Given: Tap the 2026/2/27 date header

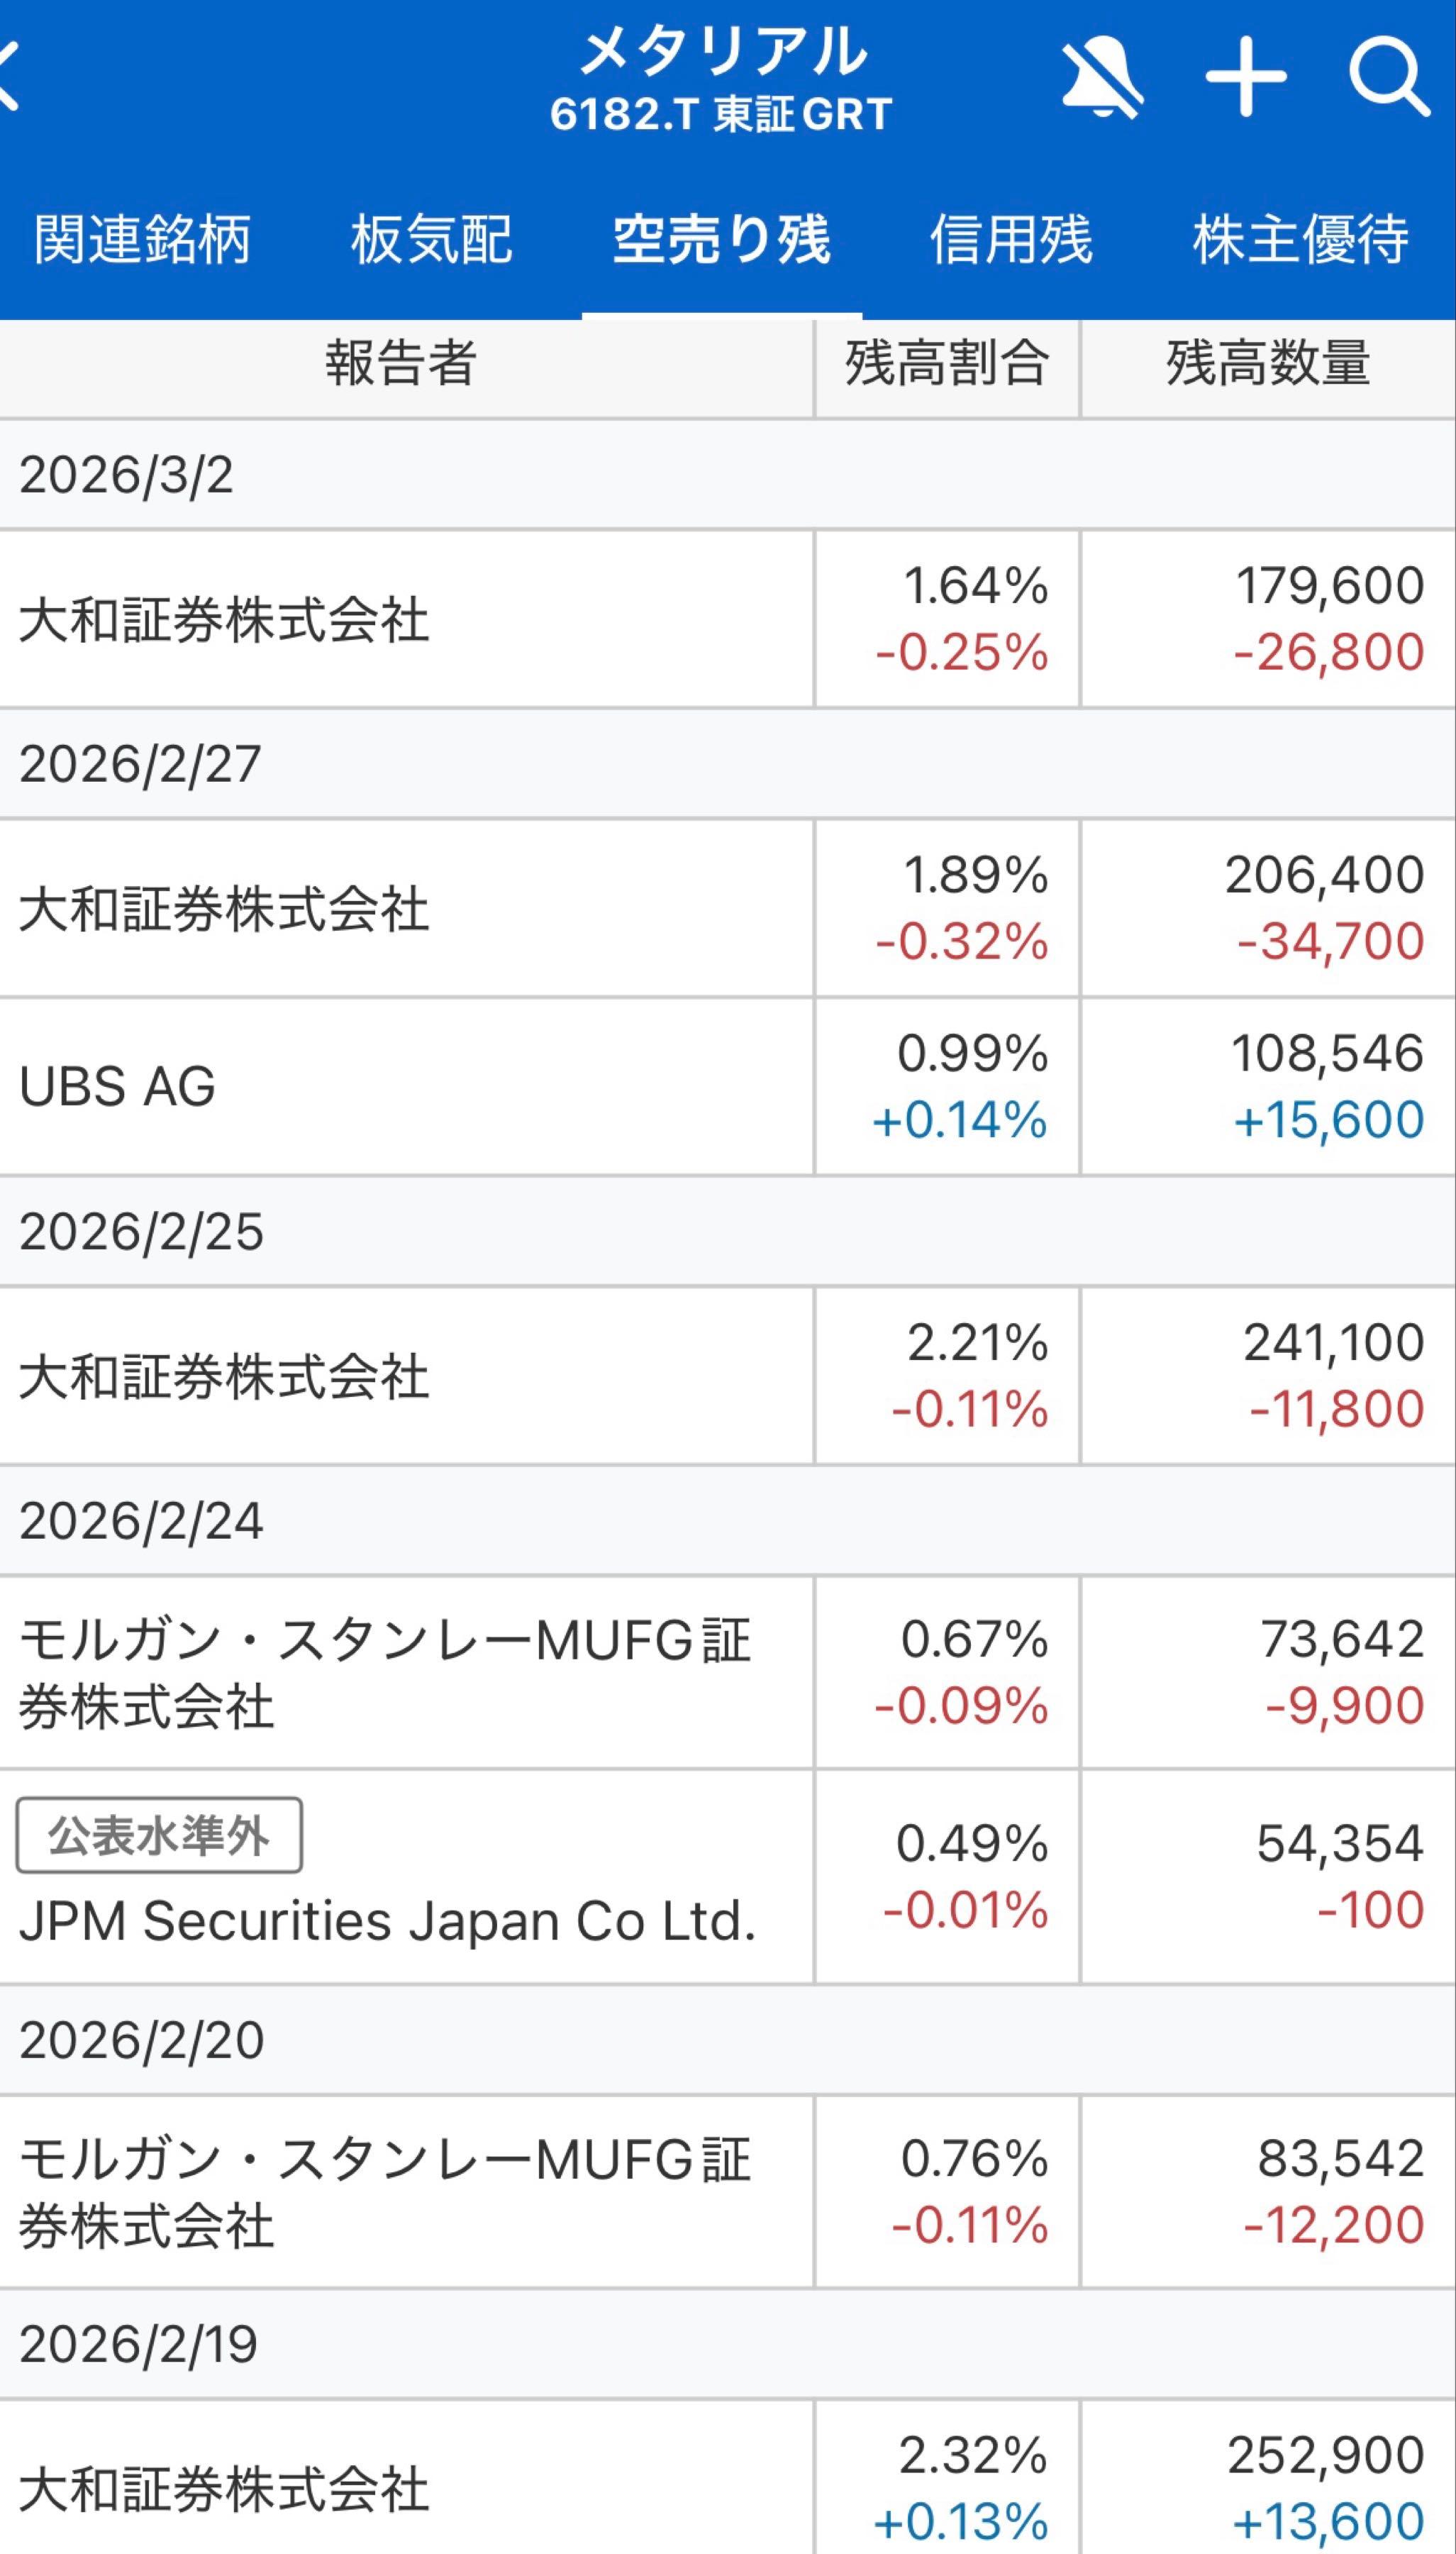Looking at the screenshot, I should point(140,764).
